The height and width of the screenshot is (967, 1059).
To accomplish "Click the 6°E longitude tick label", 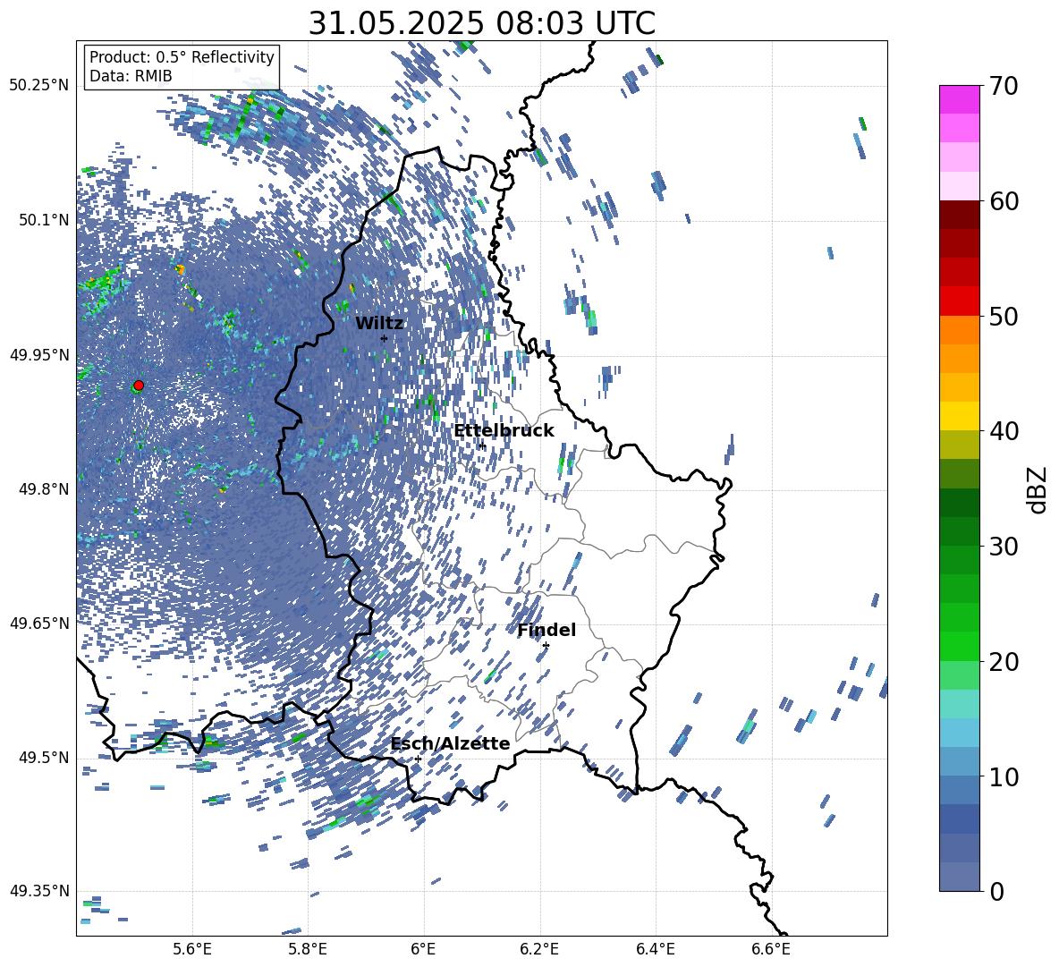I will click(x=423, y=949).
